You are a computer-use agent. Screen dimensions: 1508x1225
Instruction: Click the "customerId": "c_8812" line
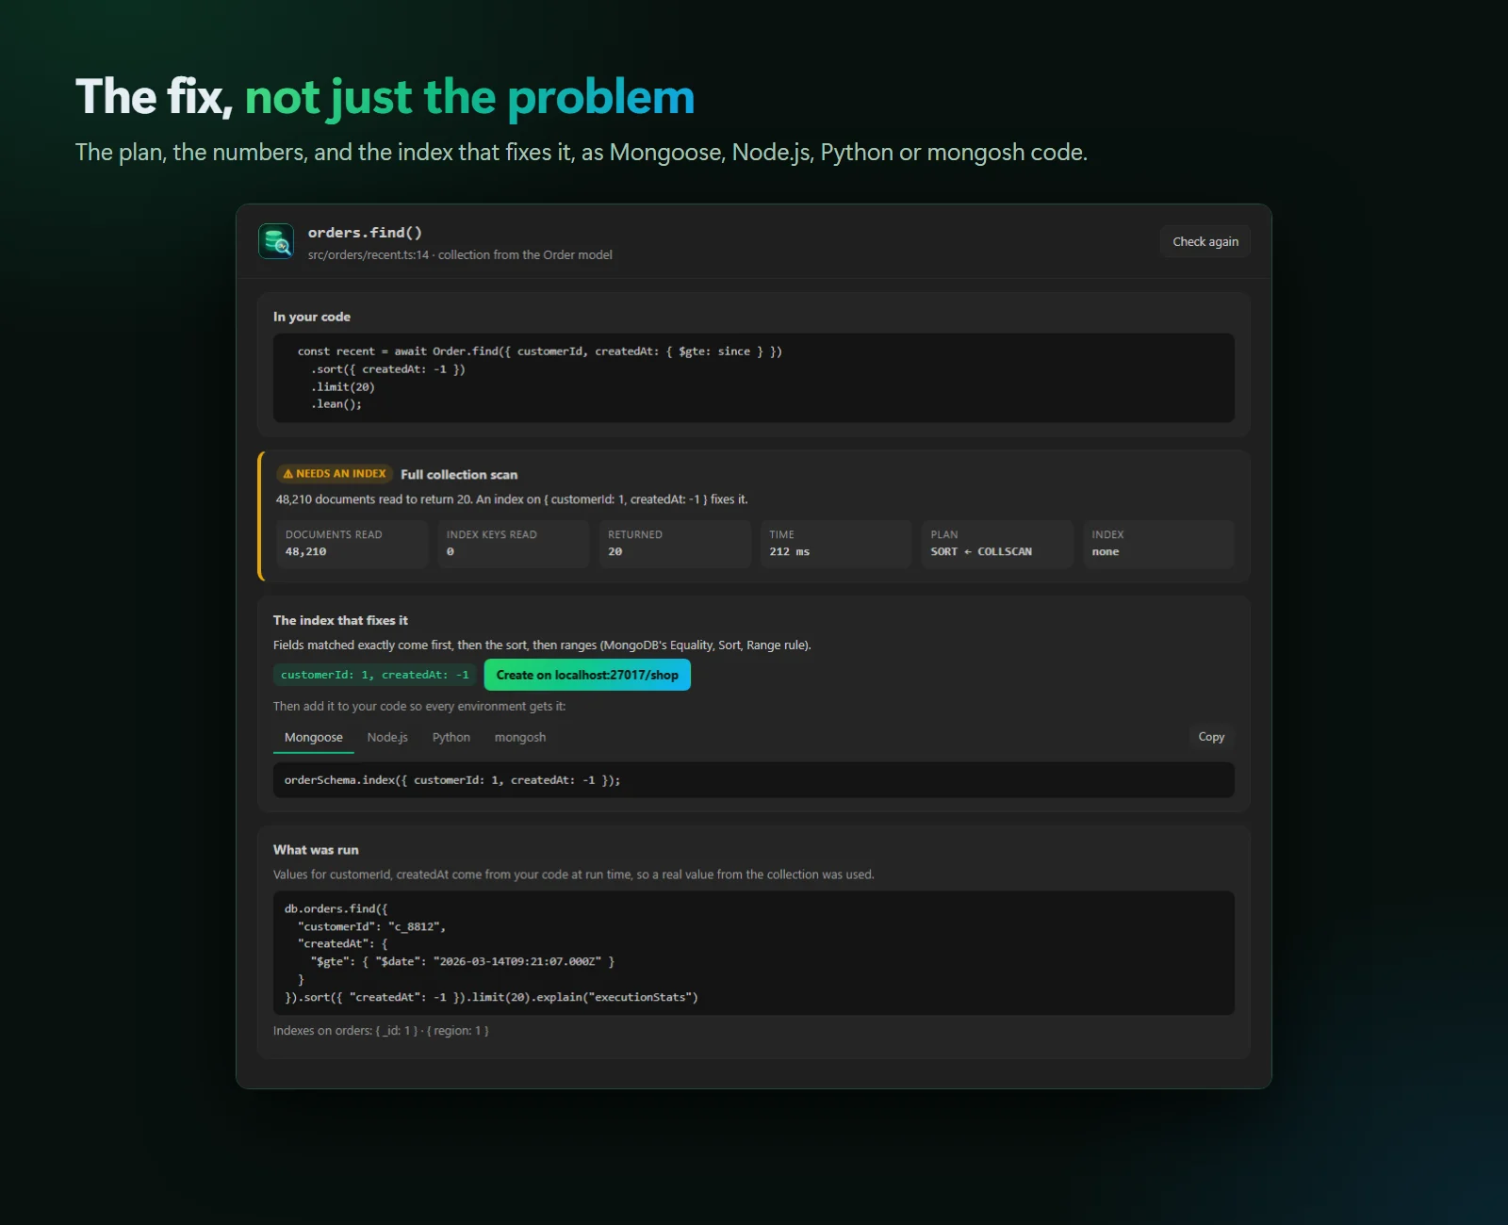[x=372, y=927]
